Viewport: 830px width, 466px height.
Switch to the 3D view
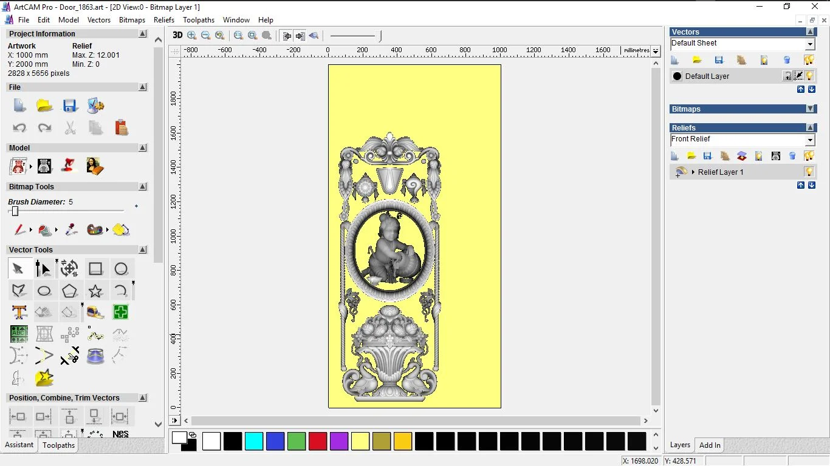(x=177, y=35)
